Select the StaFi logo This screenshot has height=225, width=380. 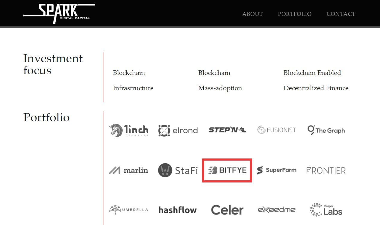[x=178, y=170]
